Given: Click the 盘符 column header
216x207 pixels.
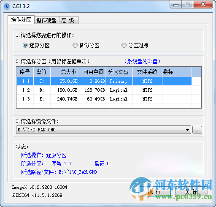Looking at the screenshot, I should click(42, 72).
